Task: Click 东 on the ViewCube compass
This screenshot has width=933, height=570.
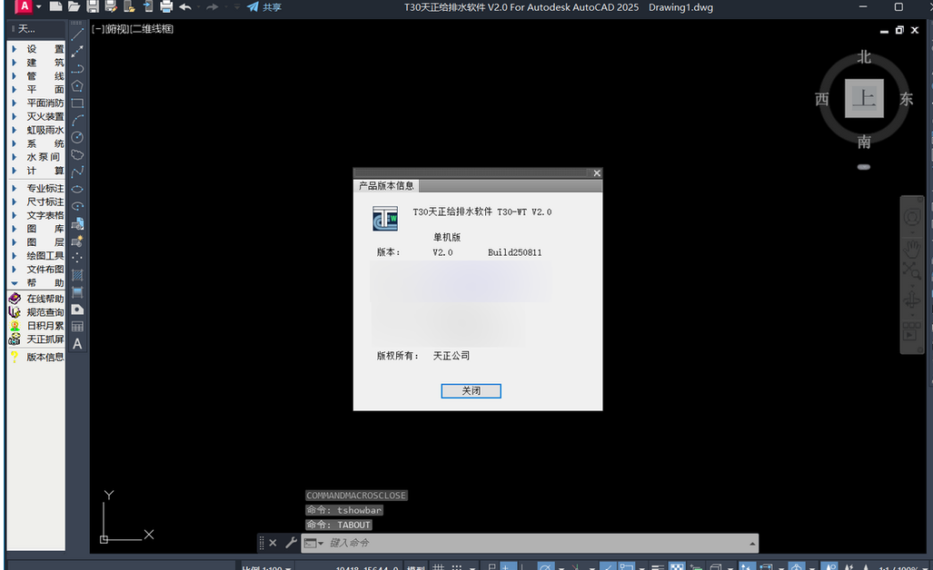Action: 906,99
